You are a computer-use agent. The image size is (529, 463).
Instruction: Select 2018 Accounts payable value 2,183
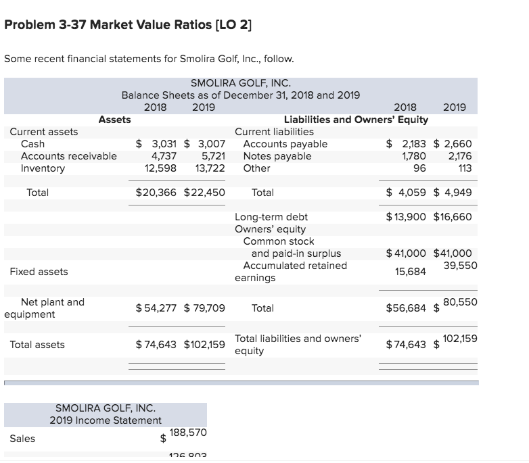pos(414,144)
